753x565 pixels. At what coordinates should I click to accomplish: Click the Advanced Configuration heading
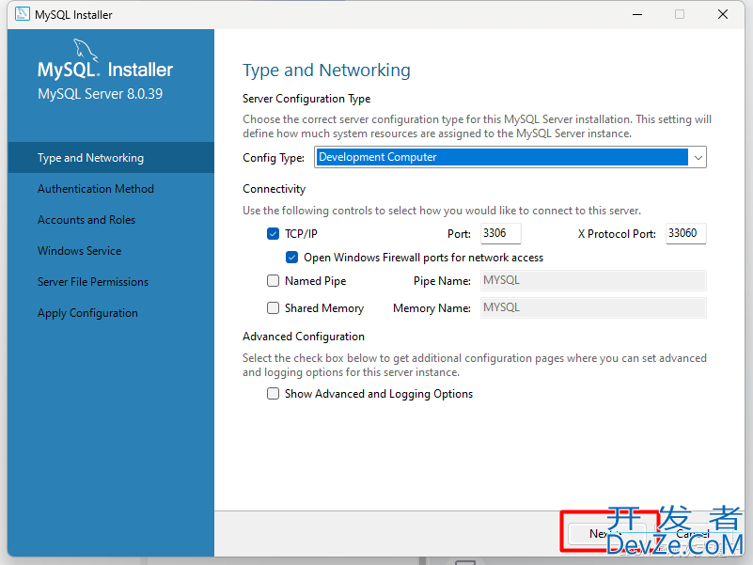coord(304,337)
